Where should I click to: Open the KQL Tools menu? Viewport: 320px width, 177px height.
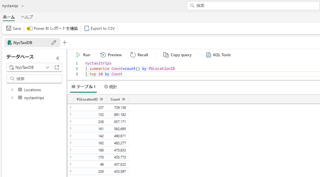(218, 55)
